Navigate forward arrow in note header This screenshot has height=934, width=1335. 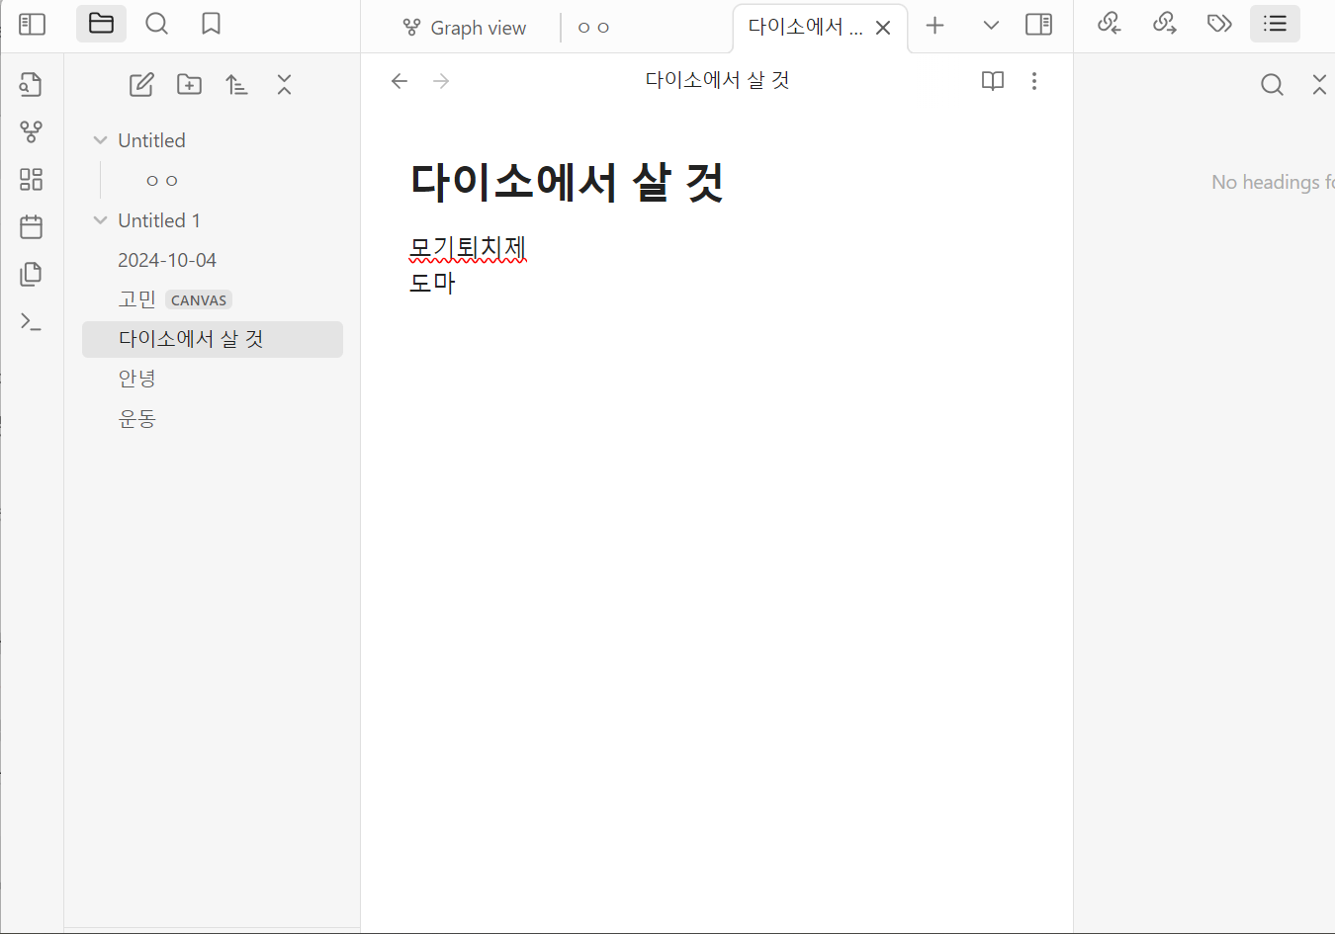tap(441, 81)
